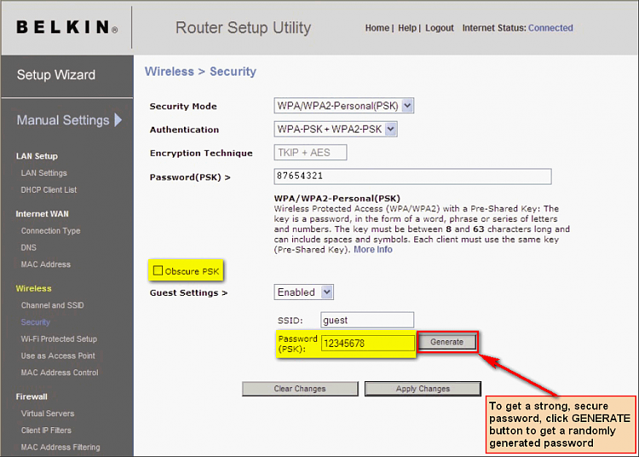The width and height of the screenshot is (639, 457).
Task: Open the DNS sidebar page
Action: pyautogui.click(x=28, y=247)
